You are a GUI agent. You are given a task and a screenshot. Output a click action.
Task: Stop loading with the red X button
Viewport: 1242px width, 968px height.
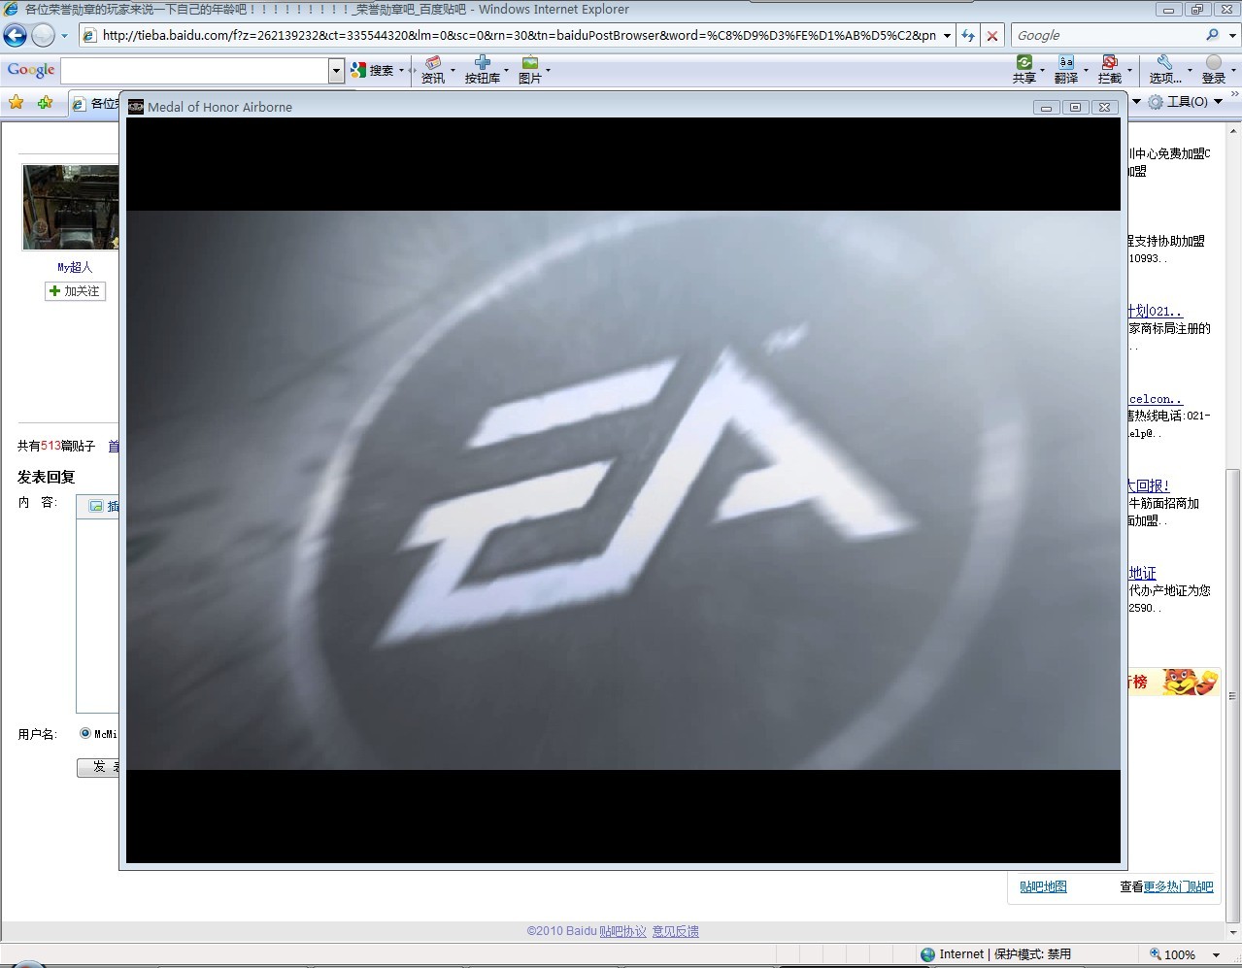pyautogui.click(x=991, y=36)
